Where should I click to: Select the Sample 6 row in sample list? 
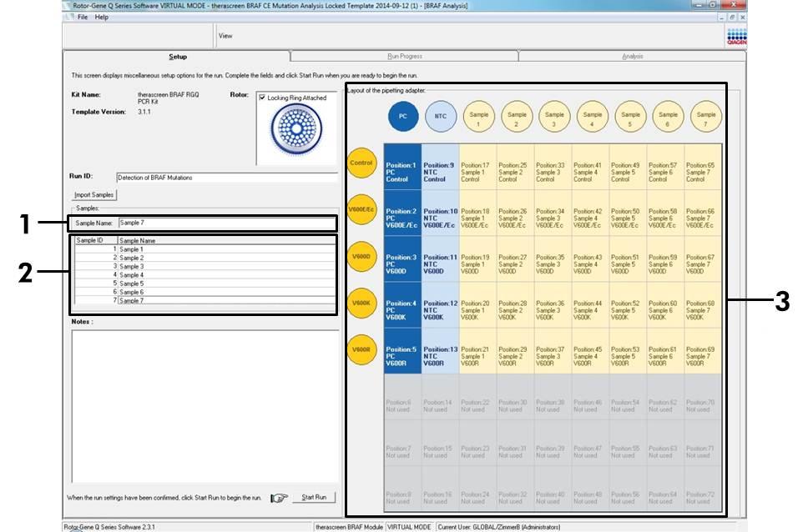coord(205,292)
